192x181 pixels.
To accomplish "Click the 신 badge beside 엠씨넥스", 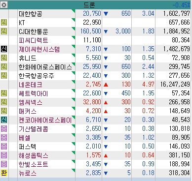I will click(4, 102).
